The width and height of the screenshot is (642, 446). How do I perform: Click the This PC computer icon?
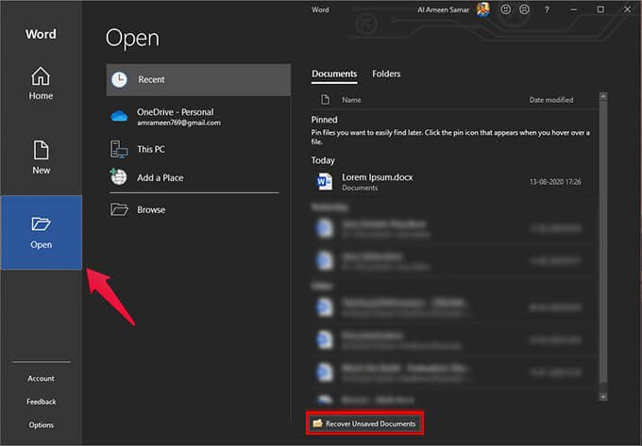point(119,149)
